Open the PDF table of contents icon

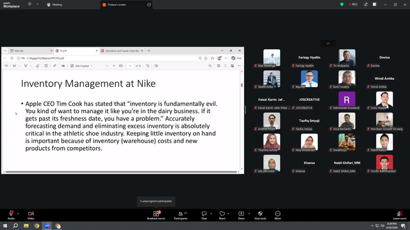6,66
